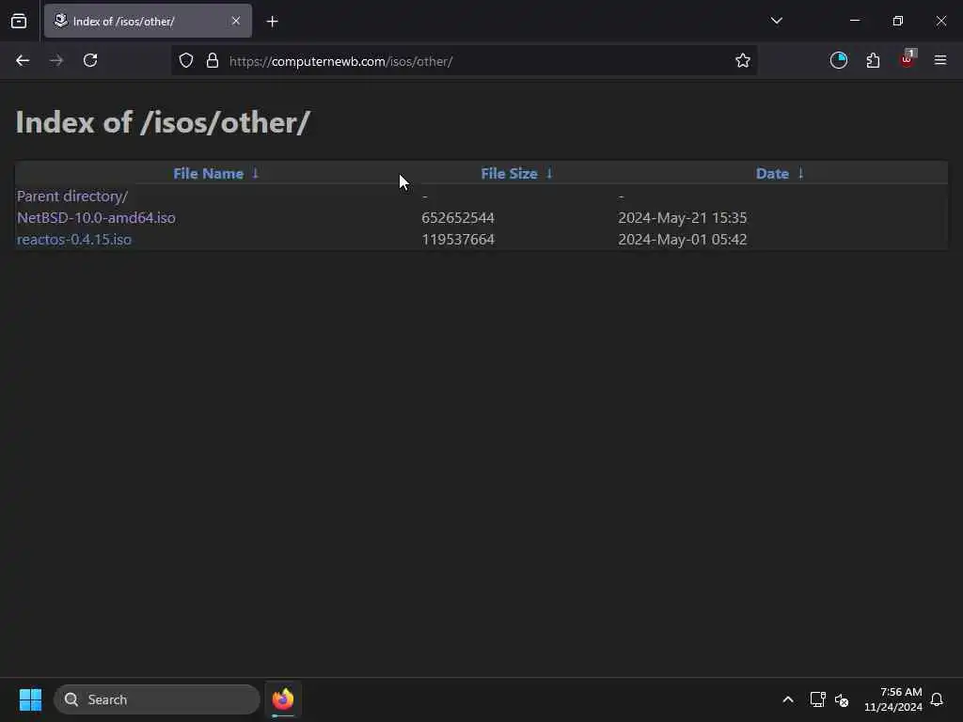Click the forward navigation arrow
Screen dimensions: 963x722
tap(56, 60)
